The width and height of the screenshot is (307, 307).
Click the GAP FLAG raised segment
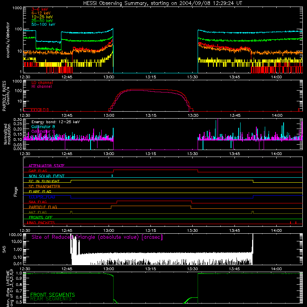156,170
